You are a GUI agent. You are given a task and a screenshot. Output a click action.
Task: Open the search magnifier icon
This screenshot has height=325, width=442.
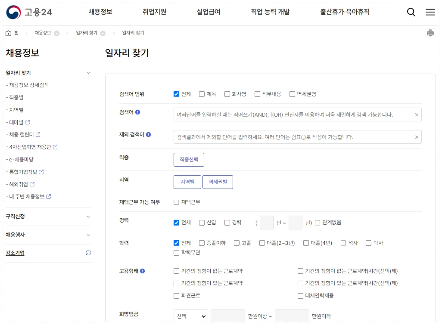point(411,12)
